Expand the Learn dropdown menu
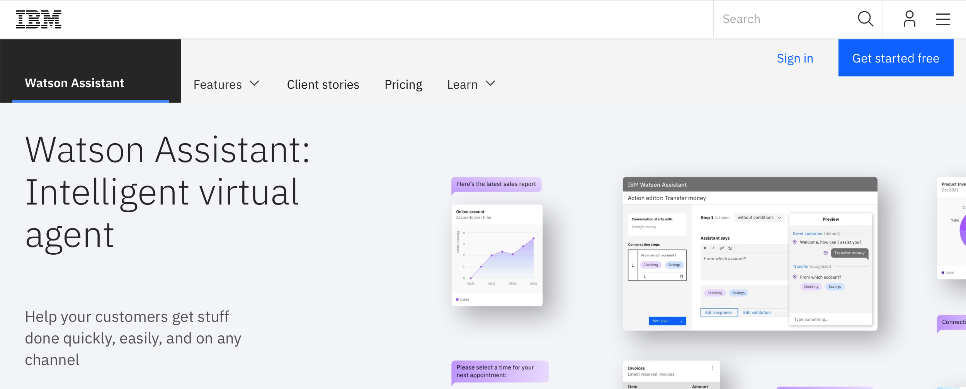This screenshot has height=389, width=966. (x=471, y=84)
